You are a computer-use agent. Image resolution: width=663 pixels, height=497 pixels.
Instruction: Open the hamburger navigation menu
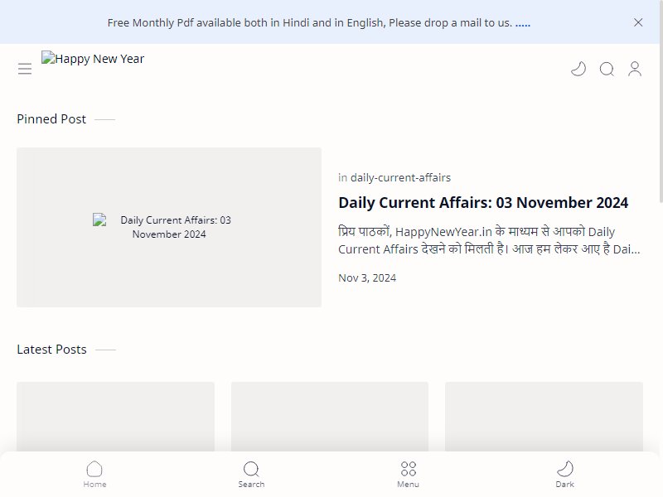point(25,69)
